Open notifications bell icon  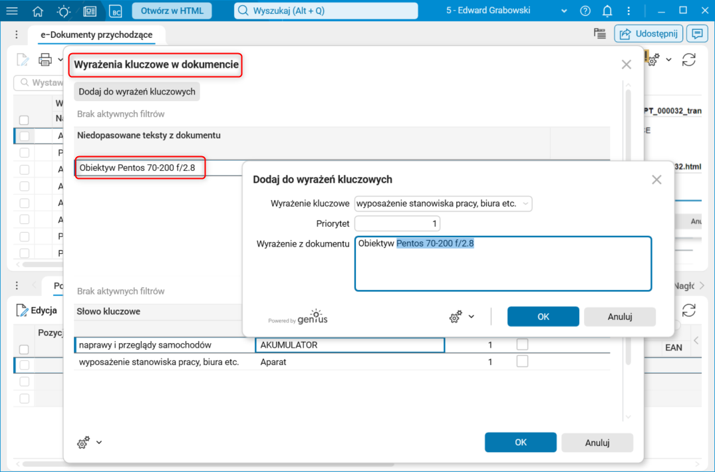click(607, 11)
